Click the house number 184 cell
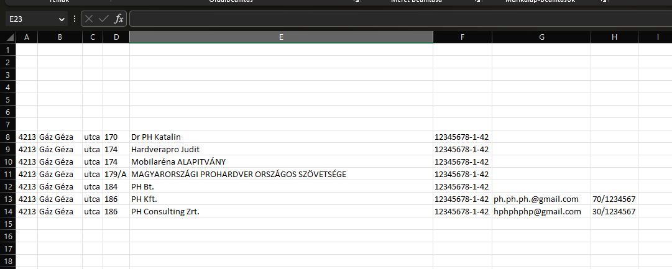This screenshot has width=672, height=269. click(x=117, y=187)
